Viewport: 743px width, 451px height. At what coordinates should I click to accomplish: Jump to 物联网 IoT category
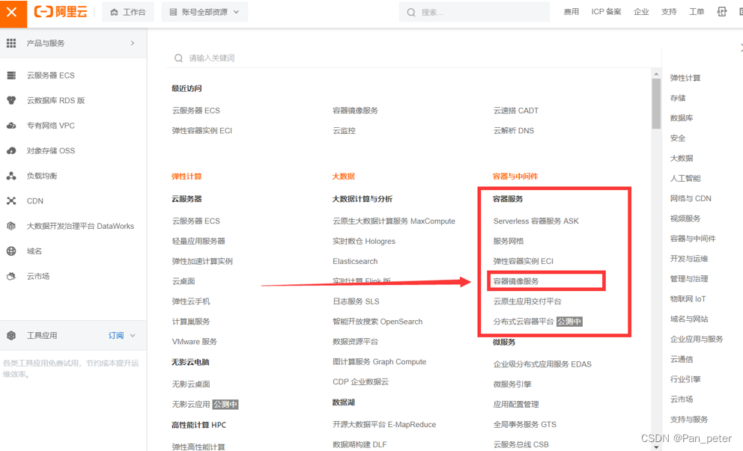click(688, 298)
